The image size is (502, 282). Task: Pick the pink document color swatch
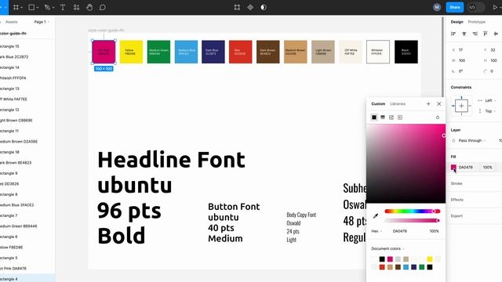(x=390, y=259)
